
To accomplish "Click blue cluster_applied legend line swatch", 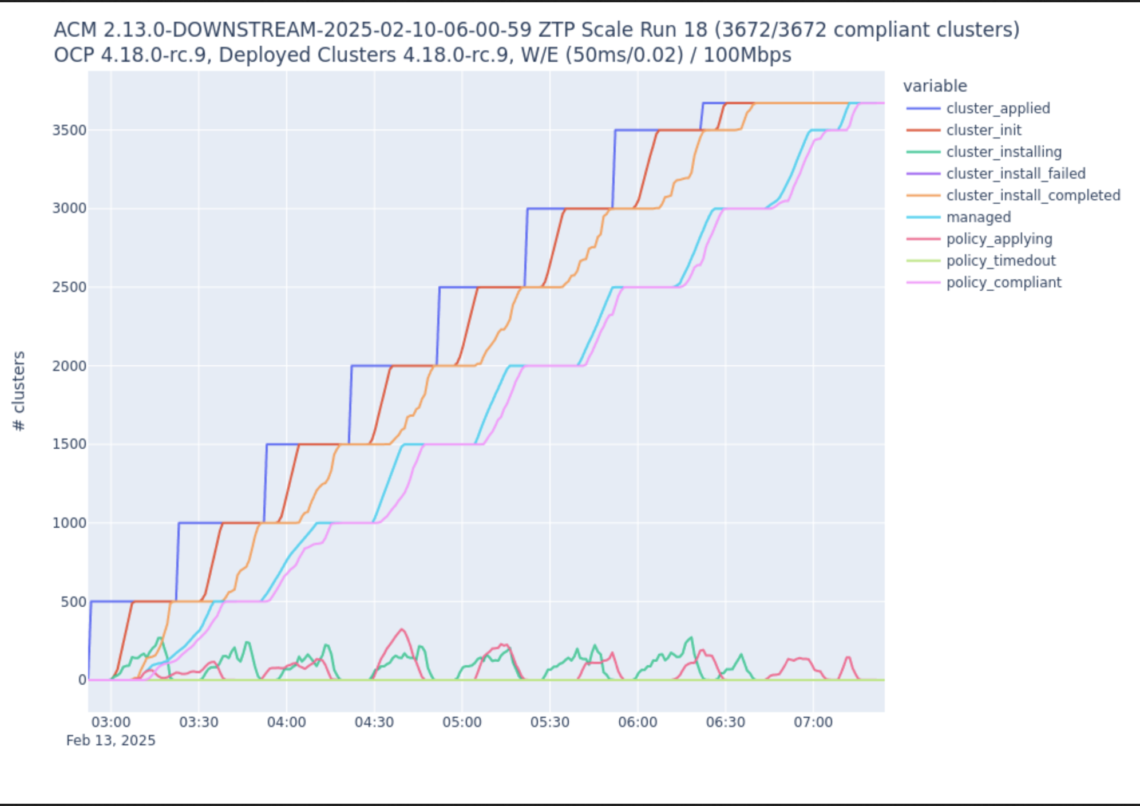I will coord(923,108).
